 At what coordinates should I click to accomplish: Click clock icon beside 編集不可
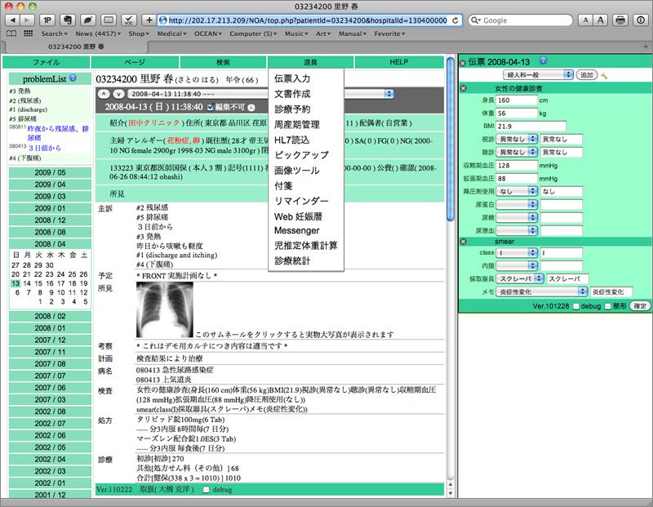coord(251,108)
